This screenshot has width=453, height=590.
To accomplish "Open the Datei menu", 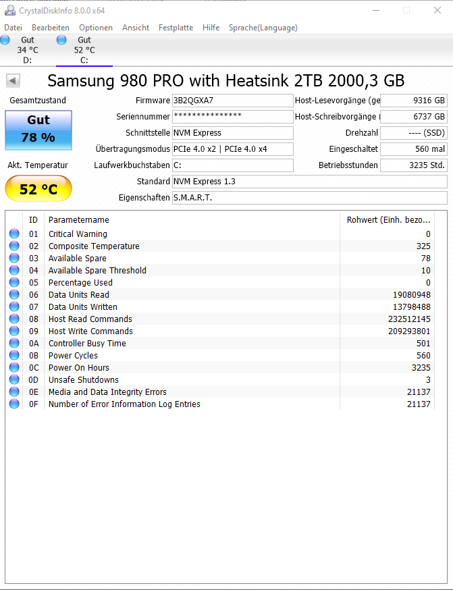I will (14, 28).
